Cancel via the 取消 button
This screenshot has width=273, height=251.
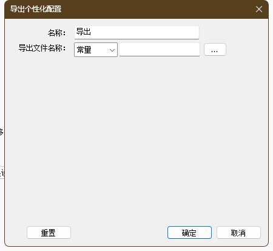coord(238,233)
